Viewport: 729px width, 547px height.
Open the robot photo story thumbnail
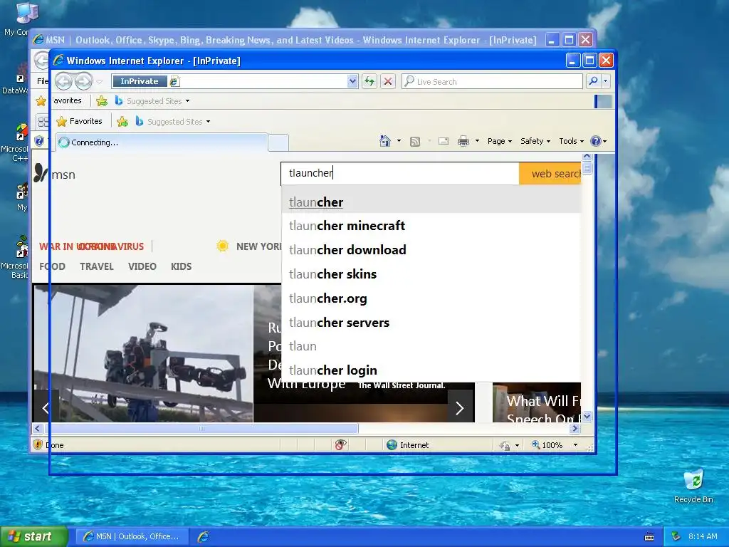point(143,353)
